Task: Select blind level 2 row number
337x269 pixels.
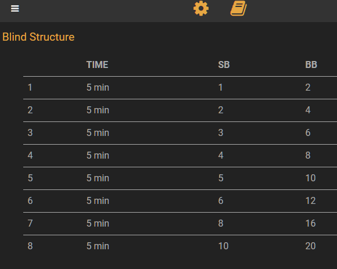Action: [x=30, y=110]
